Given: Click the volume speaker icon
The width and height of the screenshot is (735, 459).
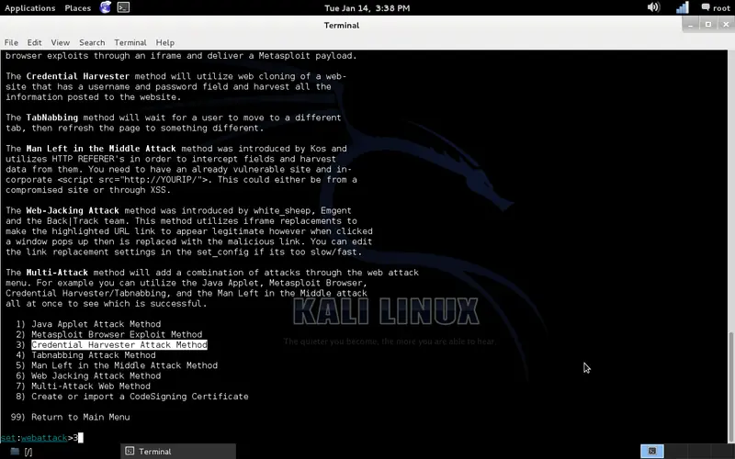Looking at the screenshot, I should pyautogui.click(x=653, y=7).
